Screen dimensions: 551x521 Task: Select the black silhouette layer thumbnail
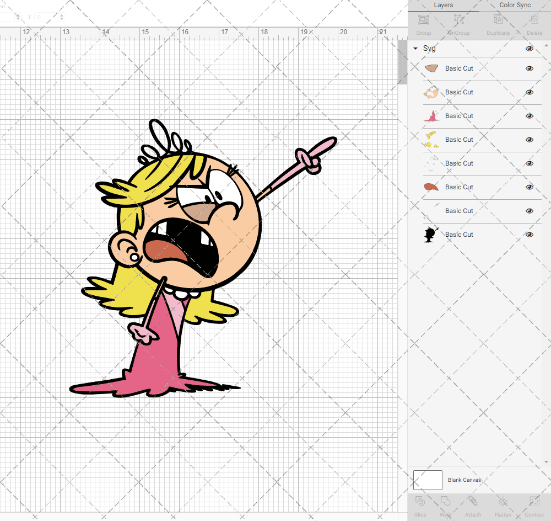coord(431,235)
